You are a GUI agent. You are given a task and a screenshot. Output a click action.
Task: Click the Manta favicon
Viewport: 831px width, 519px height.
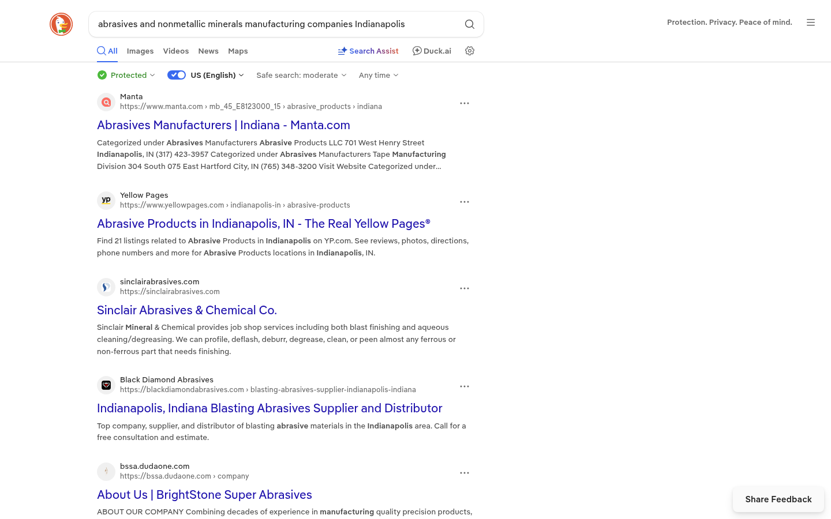click(106, 102)
